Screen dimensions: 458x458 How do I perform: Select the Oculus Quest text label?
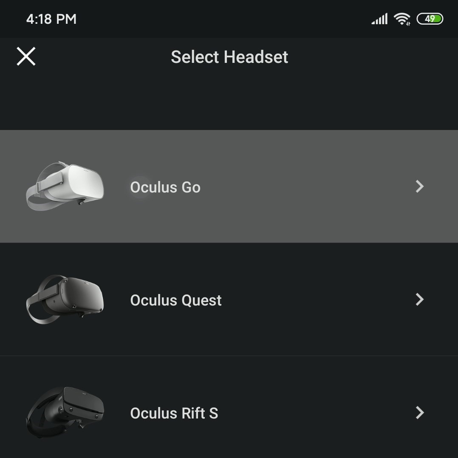pos(176,300)
